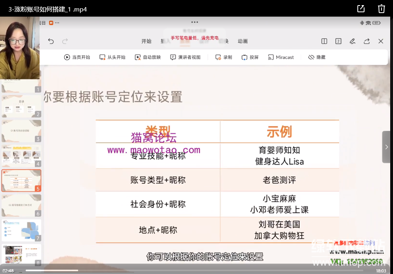This screenshot has height=274, width=393.
Task: Select slide thumbnail 2 目录
Action: [x=21, y=106]
